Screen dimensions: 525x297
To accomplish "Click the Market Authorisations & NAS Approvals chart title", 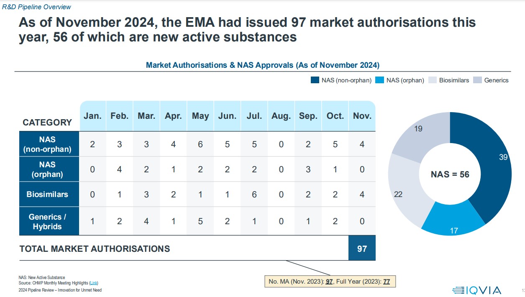I will point(262,65).
